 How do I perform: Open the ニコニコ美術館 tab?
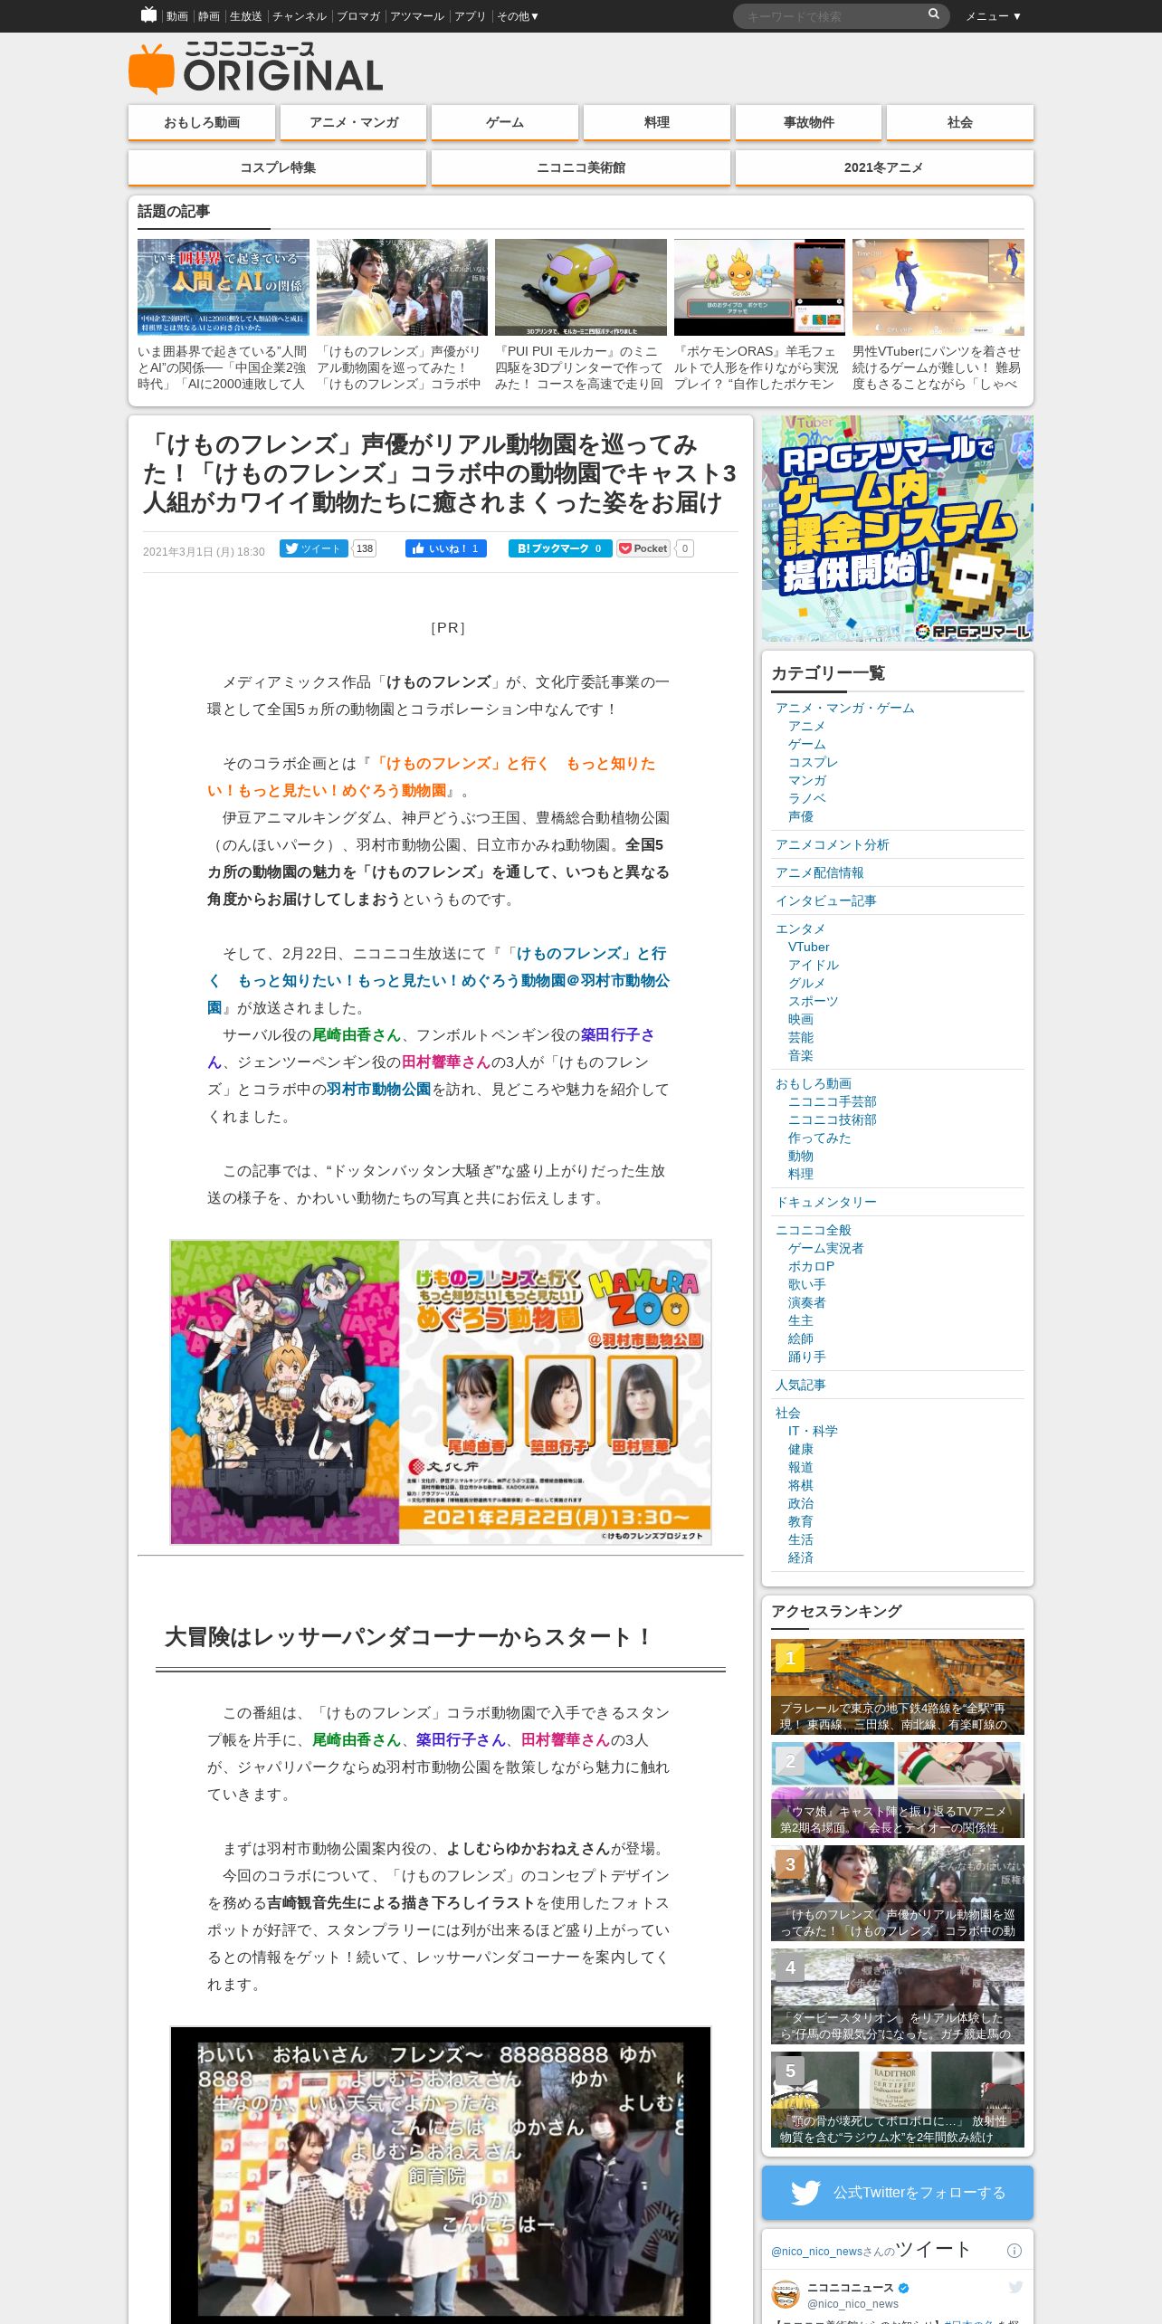pos(581,167)
